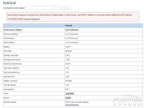Select the Clan row label
Screen dimensions: 144x108
click(6, 94)
